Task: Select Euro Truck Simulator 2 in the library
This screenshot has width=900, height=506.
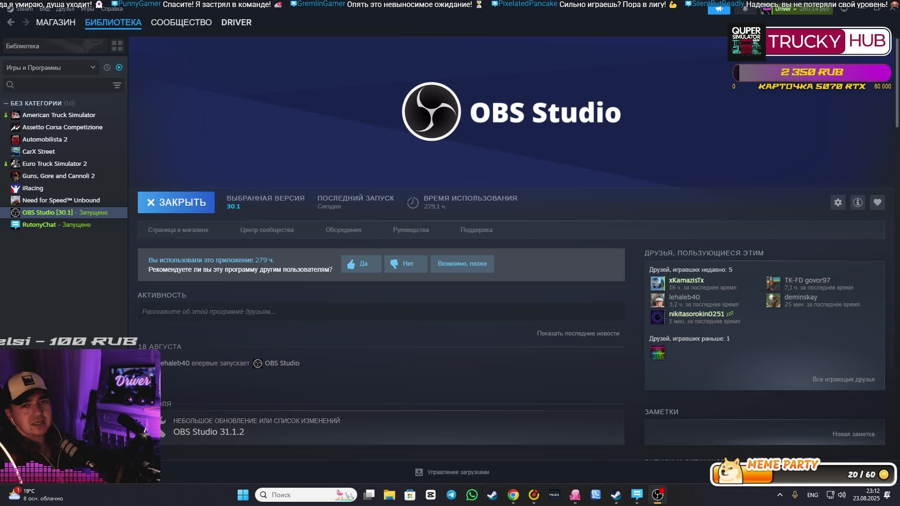Action: click(x=54, y=164)
